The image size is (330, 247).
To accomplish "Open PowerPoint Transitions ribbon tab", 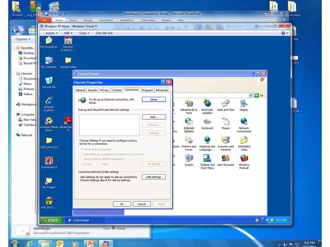I will coord(106,20).
